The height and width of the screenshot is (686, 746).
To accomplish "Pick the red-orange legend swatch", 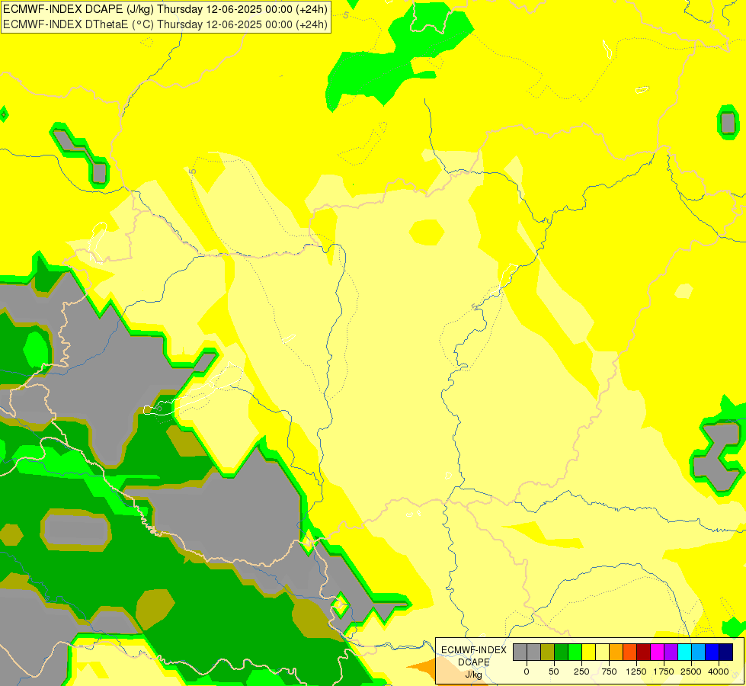I will pos(629,652).
